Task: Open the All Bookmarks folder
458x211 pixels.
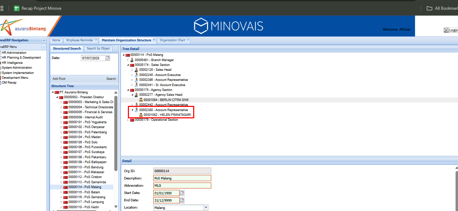Action: pyautogui.click(x=442, y=8)
